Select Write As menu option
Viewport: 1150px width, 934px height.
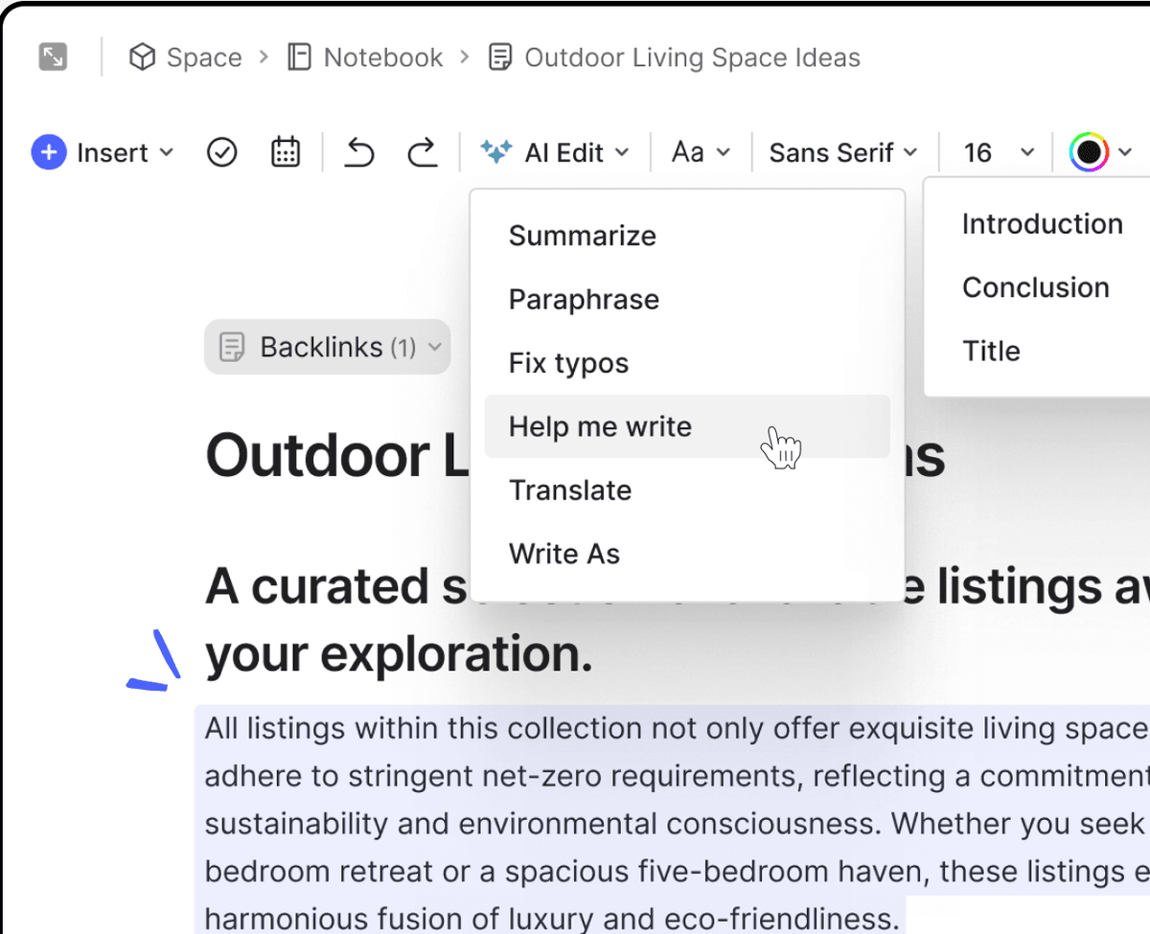tap(687, 554)
